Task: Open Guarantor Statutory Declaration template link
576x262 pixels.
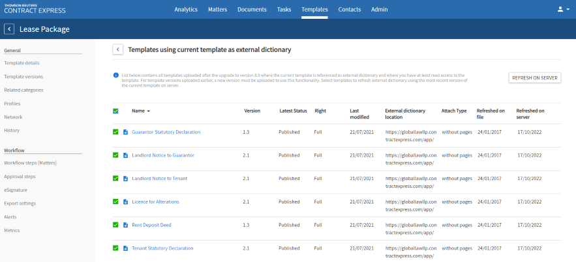Action: (166, 132)
